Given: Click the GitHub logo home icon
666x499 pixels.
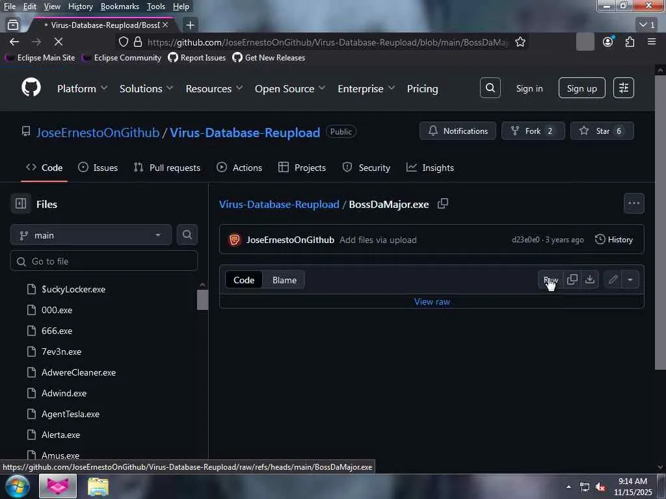Looking at the screenshot, I should click(31, 88).
